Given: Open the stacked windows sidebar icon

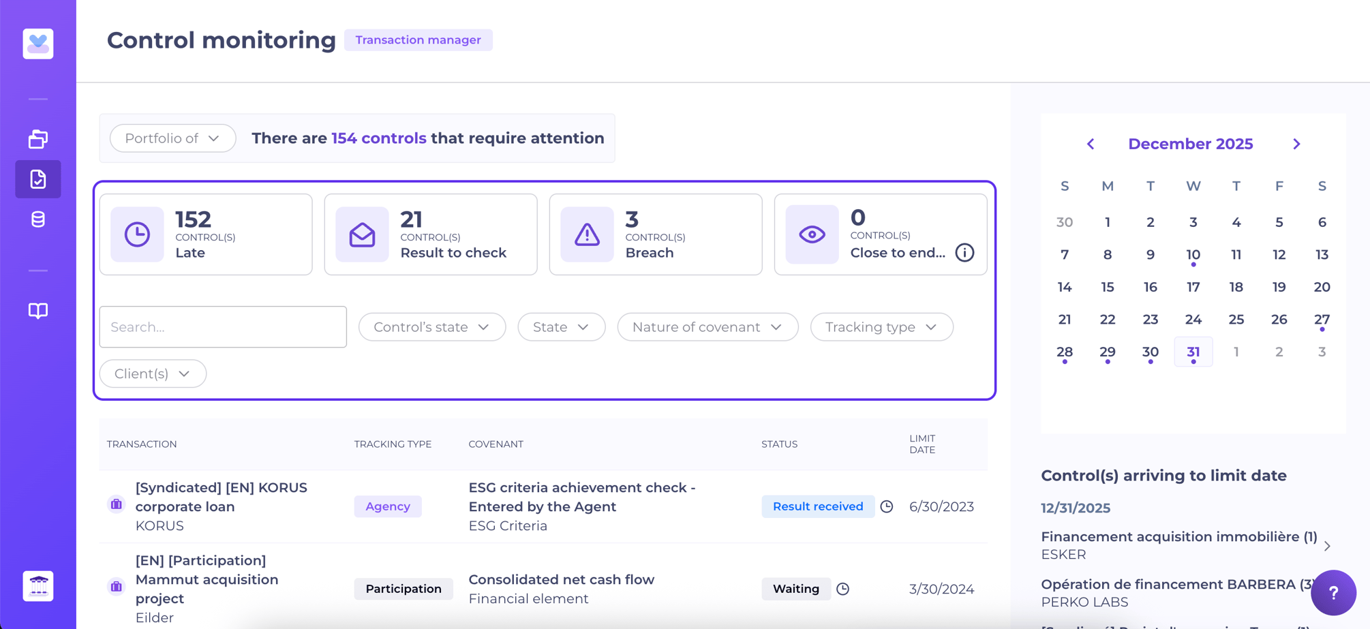Looking at the screenshot, I should 38,139.
